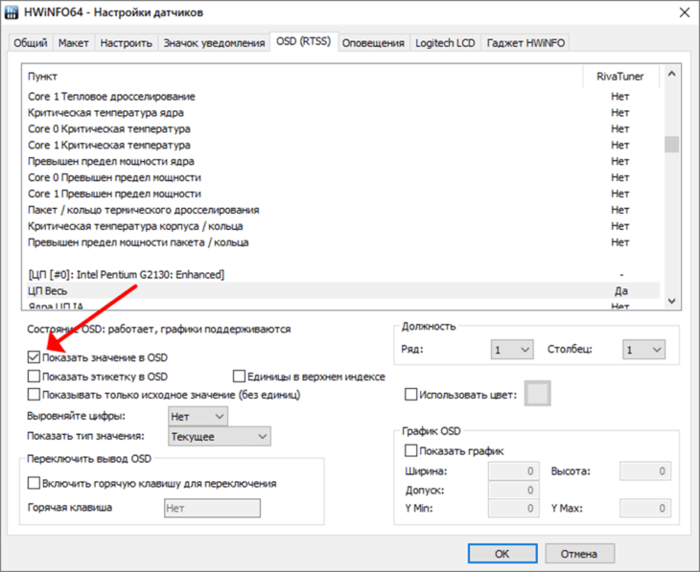Viewport: 700px width, 572px height.
Task: Click the sensor list scroll up arrow
Action: coord(671,74)
